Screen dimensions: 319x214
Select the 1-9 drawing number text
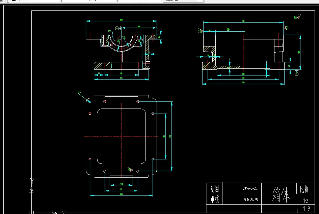point(307,209)
